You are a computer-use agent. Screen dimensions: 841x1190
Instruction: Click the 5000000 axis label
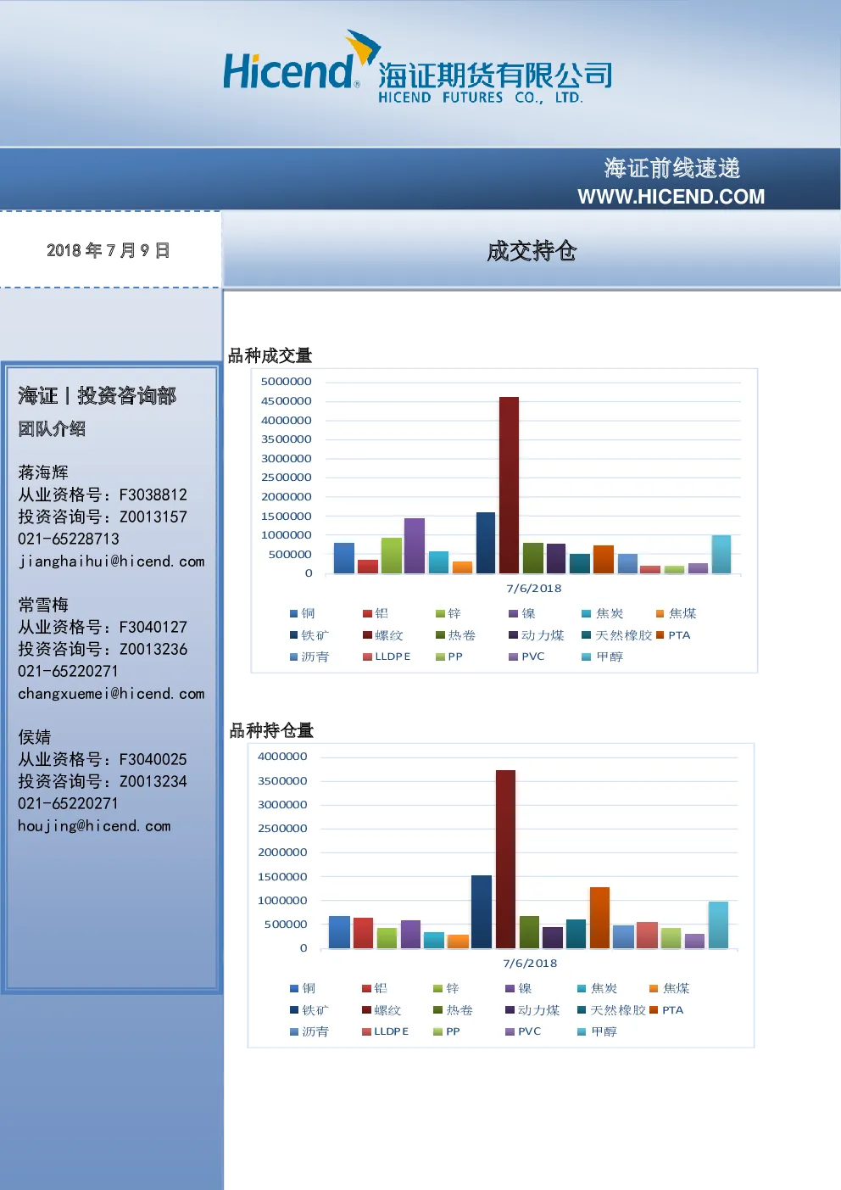287,382
